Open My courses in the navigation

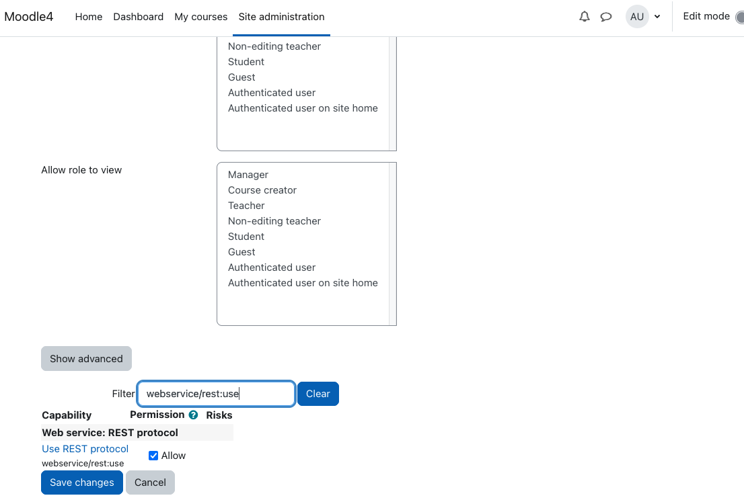200,17
